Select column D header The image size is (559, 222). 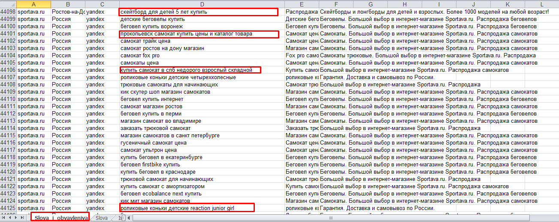coord(202,4)
